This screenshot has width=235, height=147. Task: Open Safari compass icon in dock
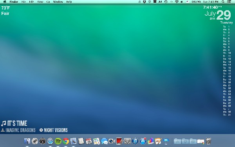pyautogui.click(x=51, y=141)
